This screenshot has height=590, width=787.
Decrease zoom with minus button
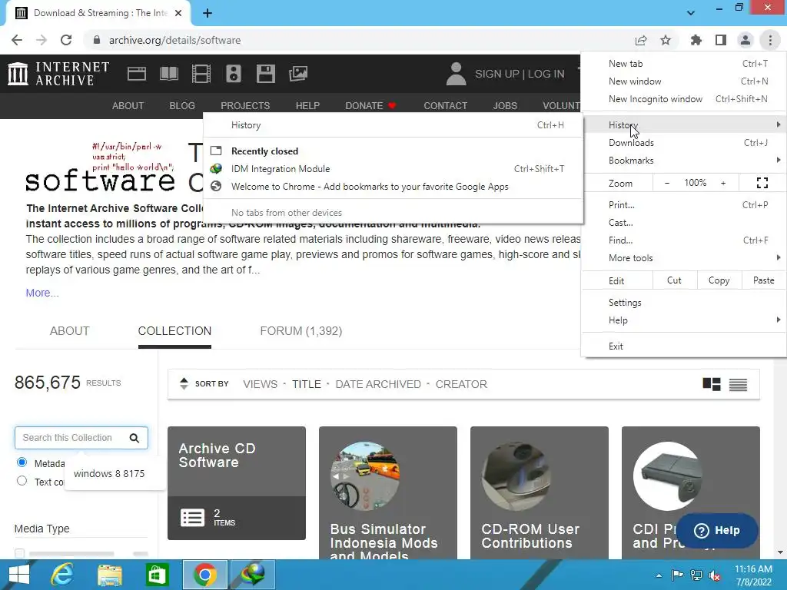[666, 183]
